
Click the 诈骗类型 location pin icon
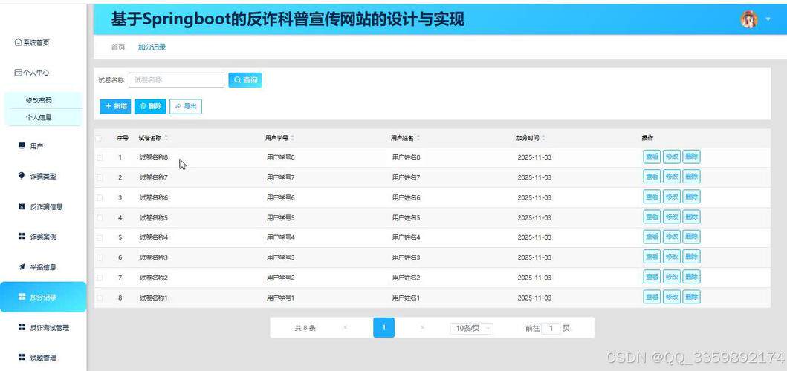(21, 176)
